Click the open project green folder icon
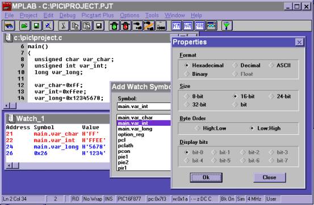 [24, 26]
